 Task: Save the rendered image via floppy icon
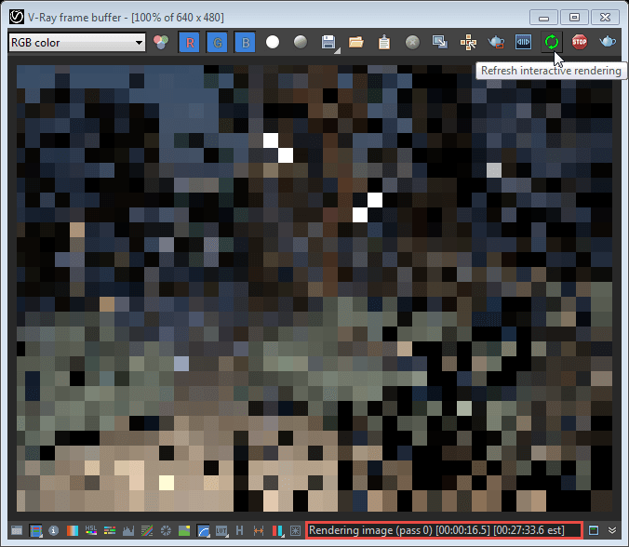coord(328,42)
